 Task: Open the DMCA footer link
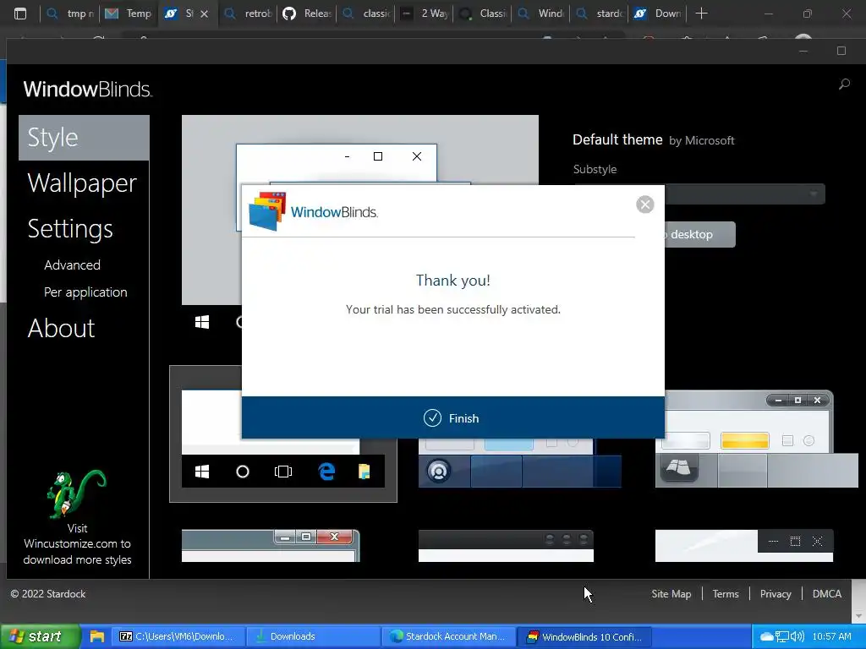tap(827, 594)
